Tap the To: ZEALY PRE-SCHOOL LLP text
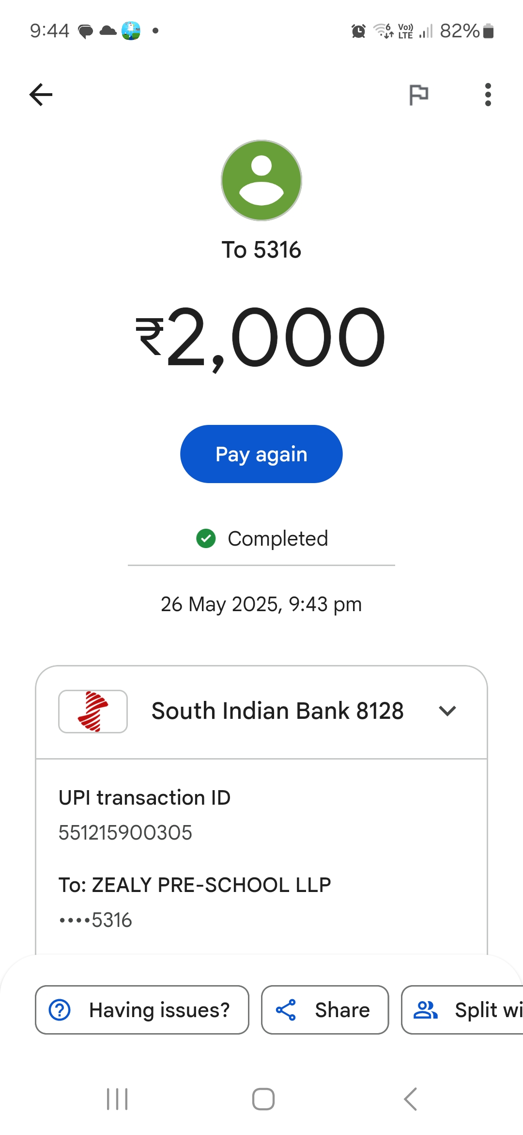 pyautogui.click(x=195, y=885)
